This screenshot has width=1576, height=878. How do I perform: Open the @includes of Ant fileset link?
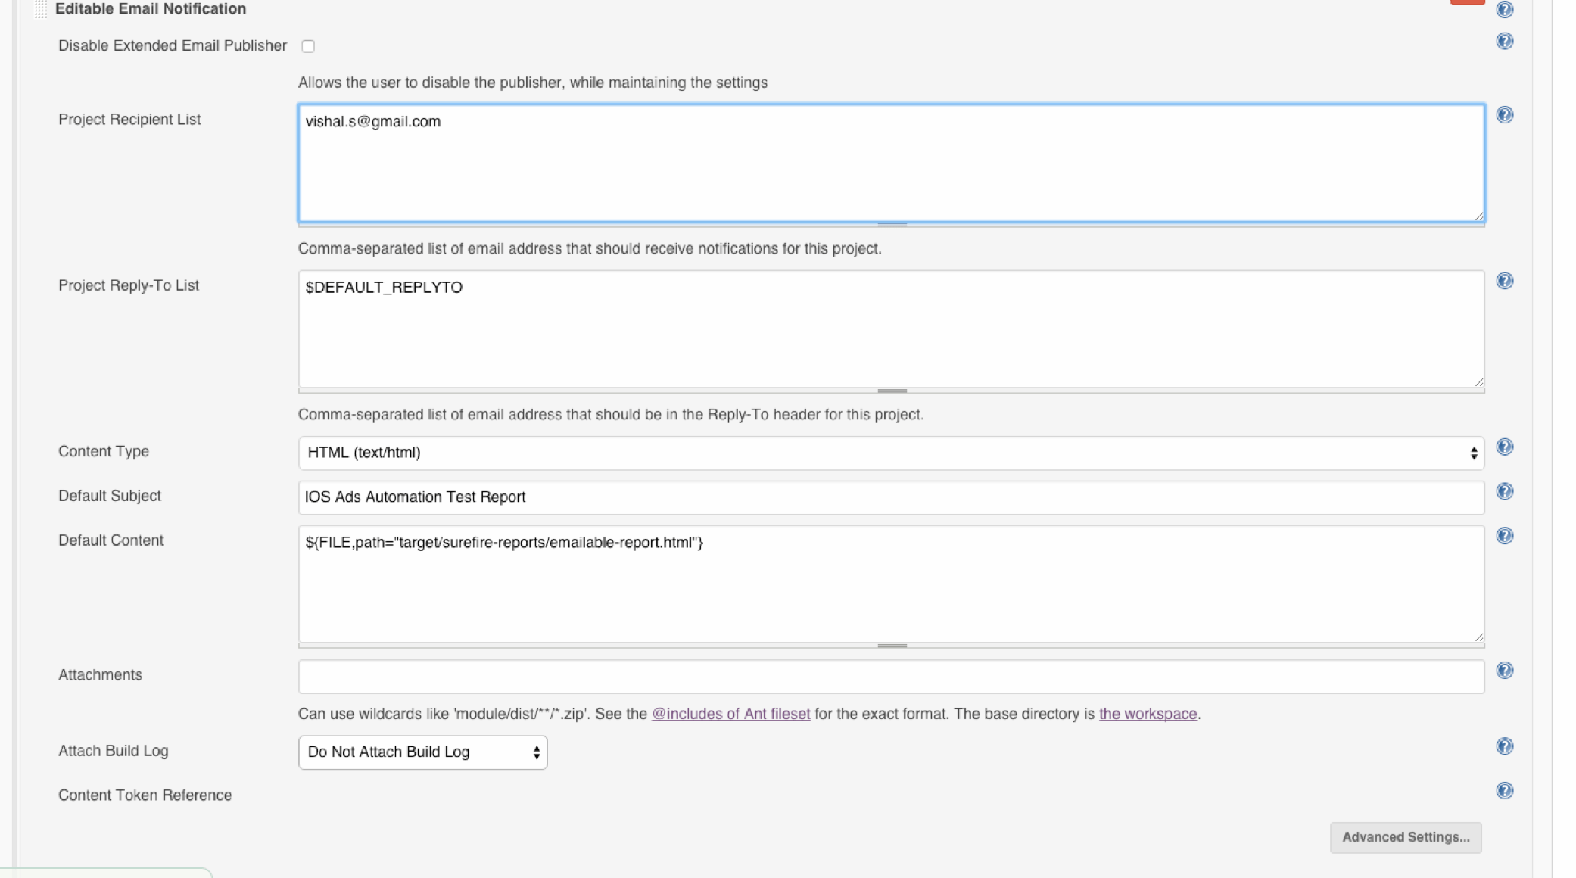point(730,713)
